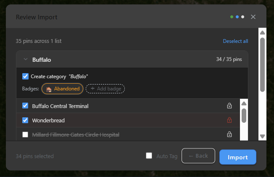Go back with the Back button

[x=198, y=156]
